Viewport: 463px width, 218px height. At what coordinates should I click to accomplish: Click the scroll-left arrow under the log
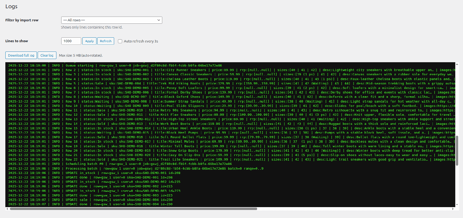pyautogui.click(x=7, y=209)
